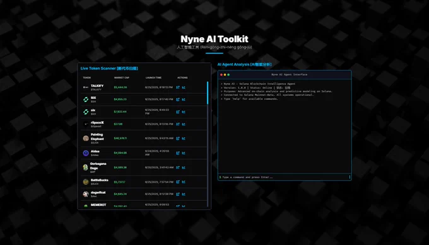The image size is (429, 245).
Task: Select the BattleBucks token name
Action: point(100,180)
